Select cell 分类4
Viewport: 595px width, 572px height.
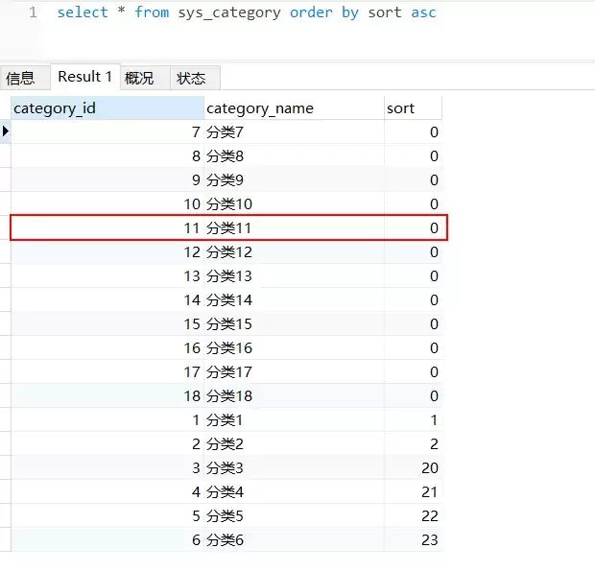pyautogui.click(x=294, y=492)
